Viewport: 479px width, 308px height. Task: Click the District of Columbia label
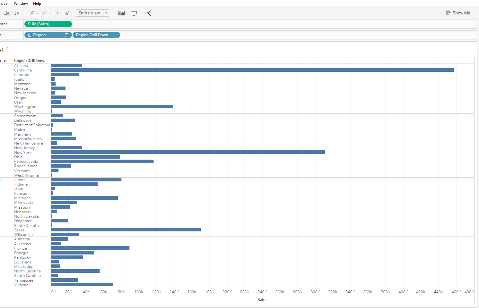(x=32, y=125)
